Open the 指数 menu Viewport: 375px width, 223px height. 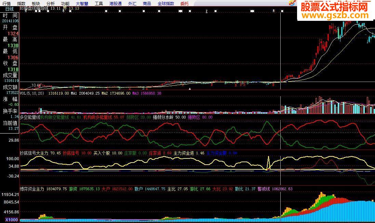tap(21, 3)
